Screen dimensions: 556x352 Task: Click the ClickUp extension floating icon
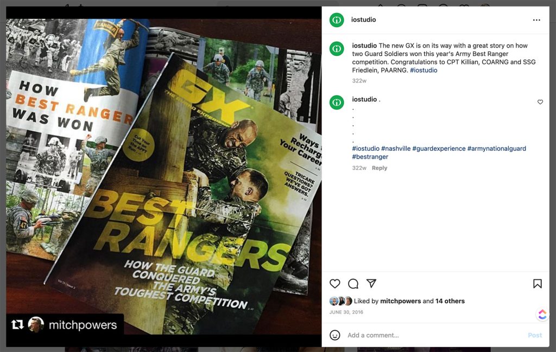click(542, 315)
